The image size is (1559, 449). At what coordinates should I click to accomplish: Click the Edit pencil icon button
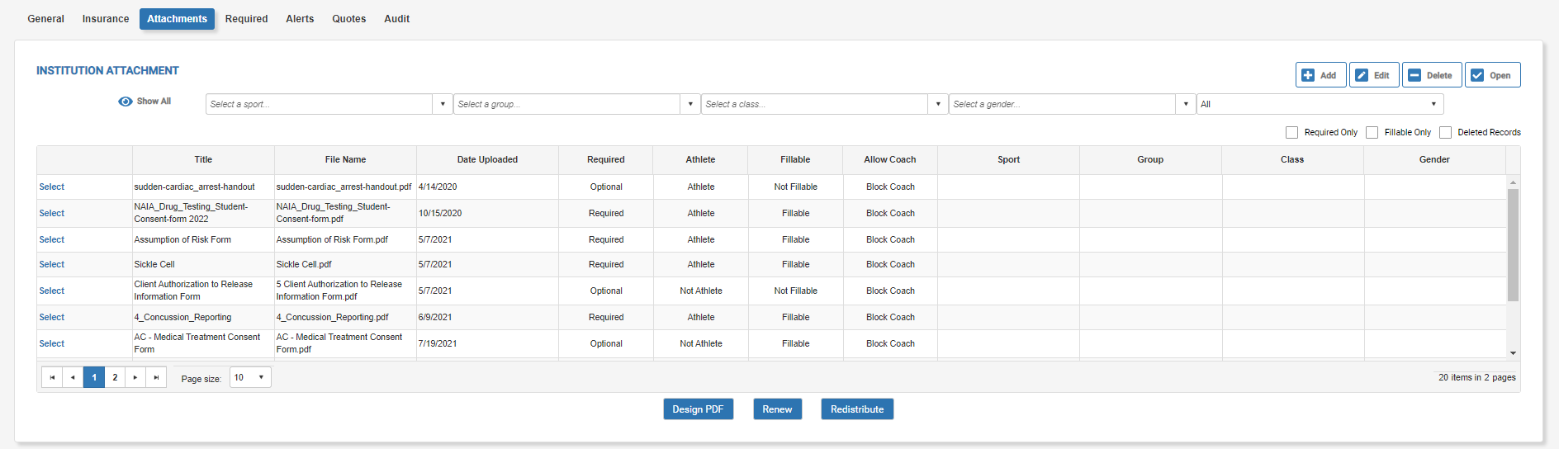(1362, 75)
